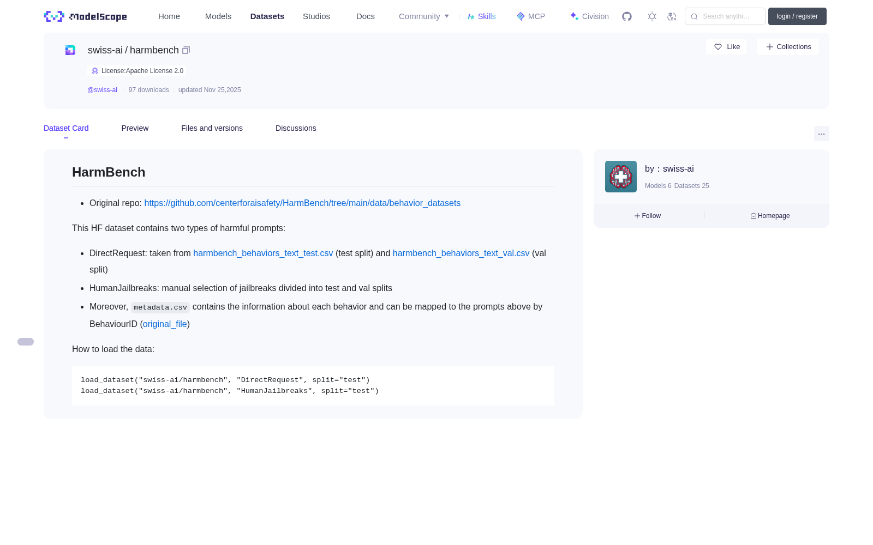Screen dimensions: 873x545
Task: Switch to Files and versions tab
Action: (212, 128)
